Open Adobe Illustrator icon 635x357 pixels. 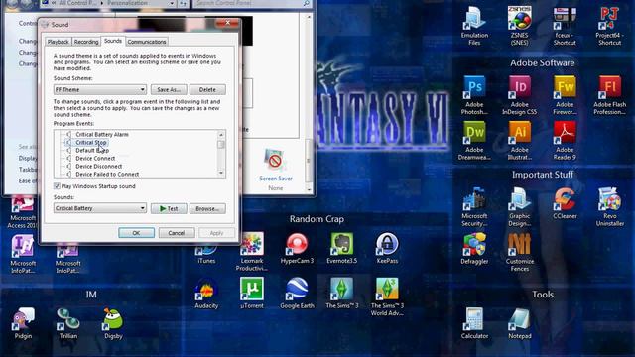point(519,141)
